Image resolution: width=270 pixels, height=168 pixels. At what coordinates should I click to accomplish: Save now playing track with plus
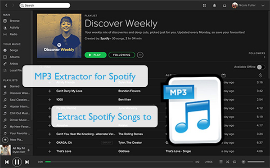29,150
